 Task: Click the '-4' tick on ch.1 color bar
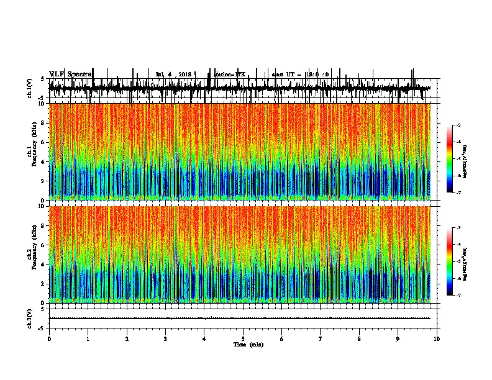458,142
